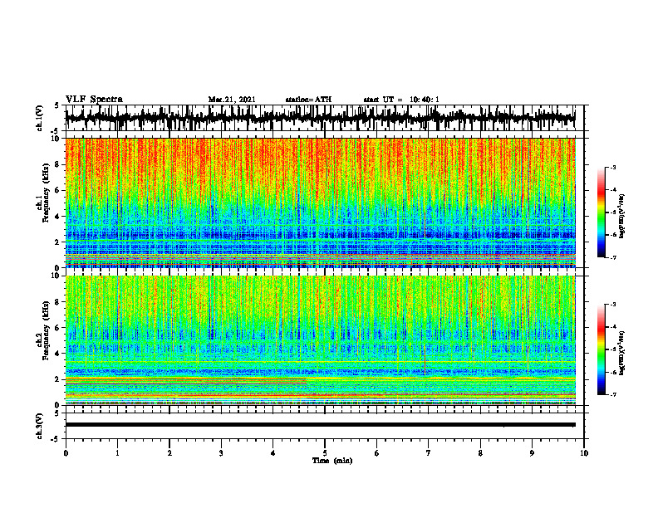This screenshot has width=658, height=508.
Task: Click the ch.1 "Frequency (kHz)" axis label
Action: 46,193
